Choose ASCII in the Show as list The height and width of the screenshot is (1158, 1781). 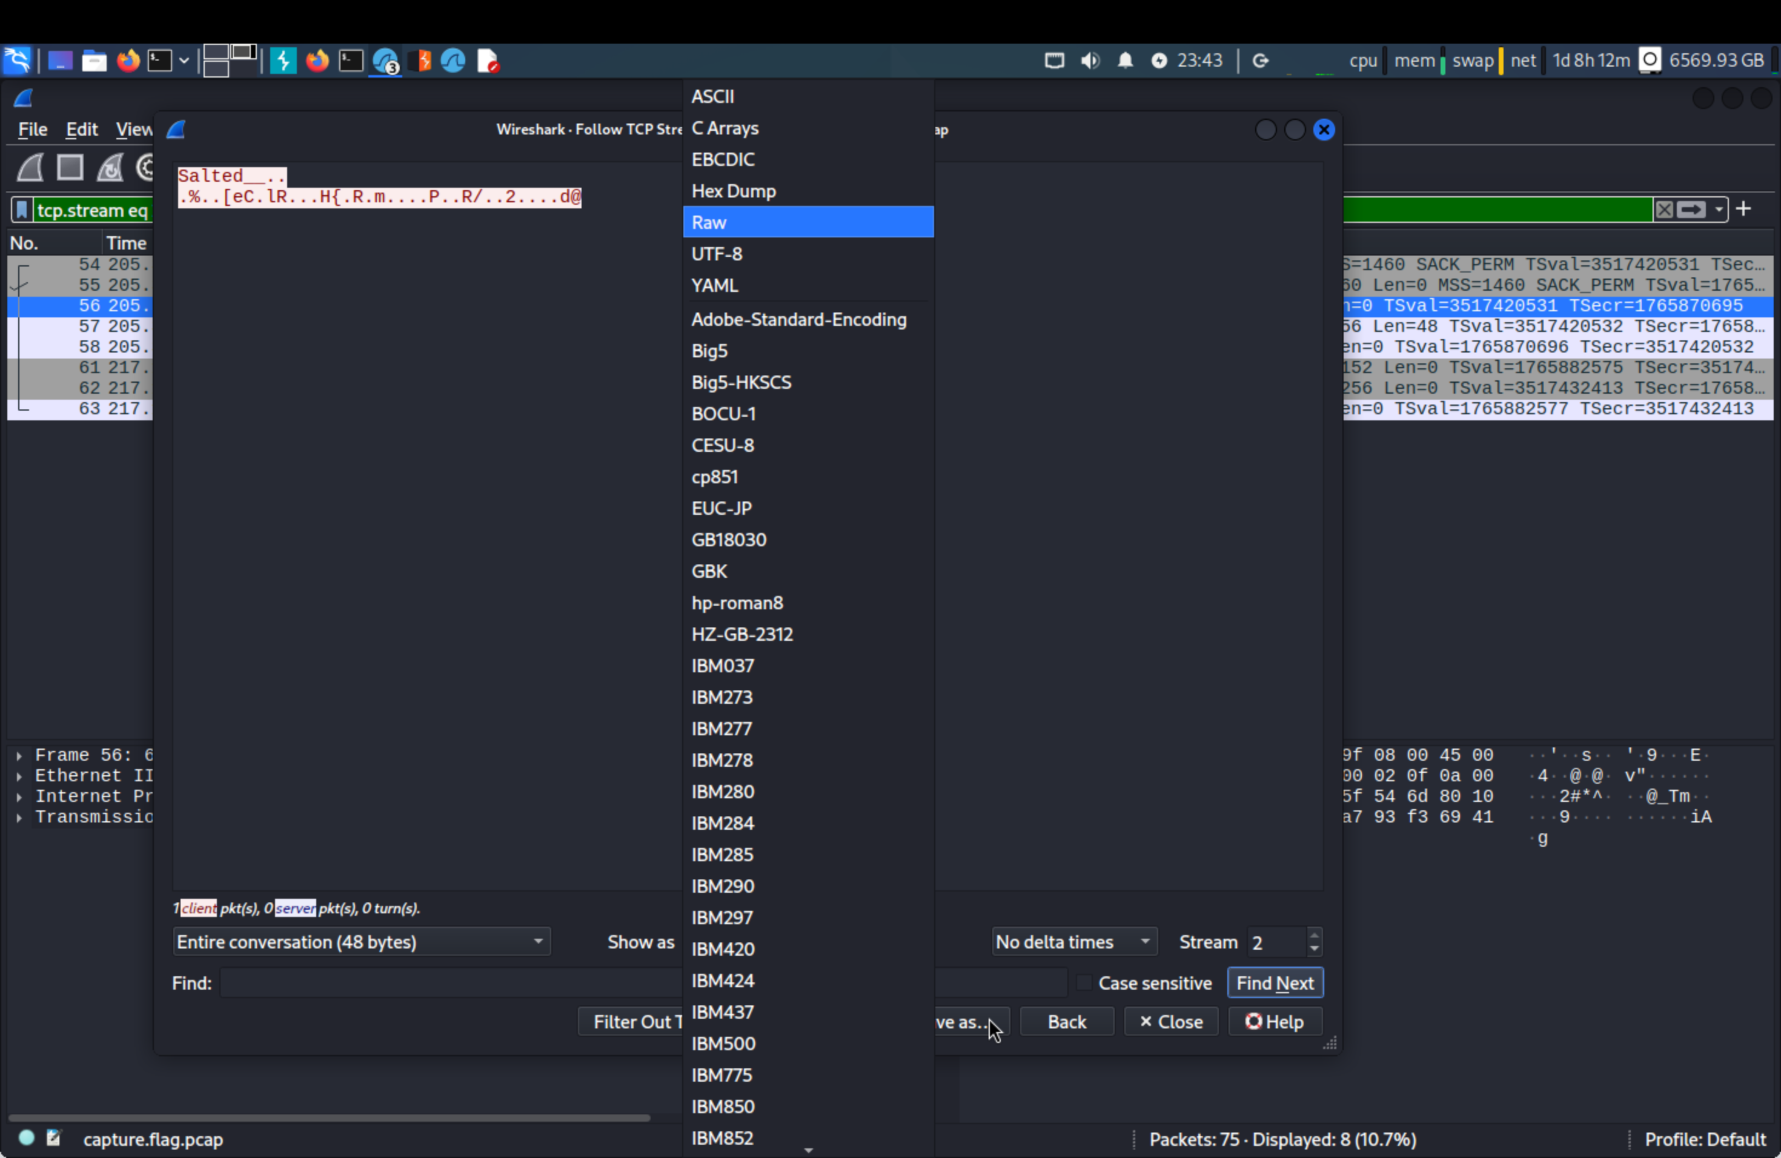pyautogui.click(x=808, y=96)
